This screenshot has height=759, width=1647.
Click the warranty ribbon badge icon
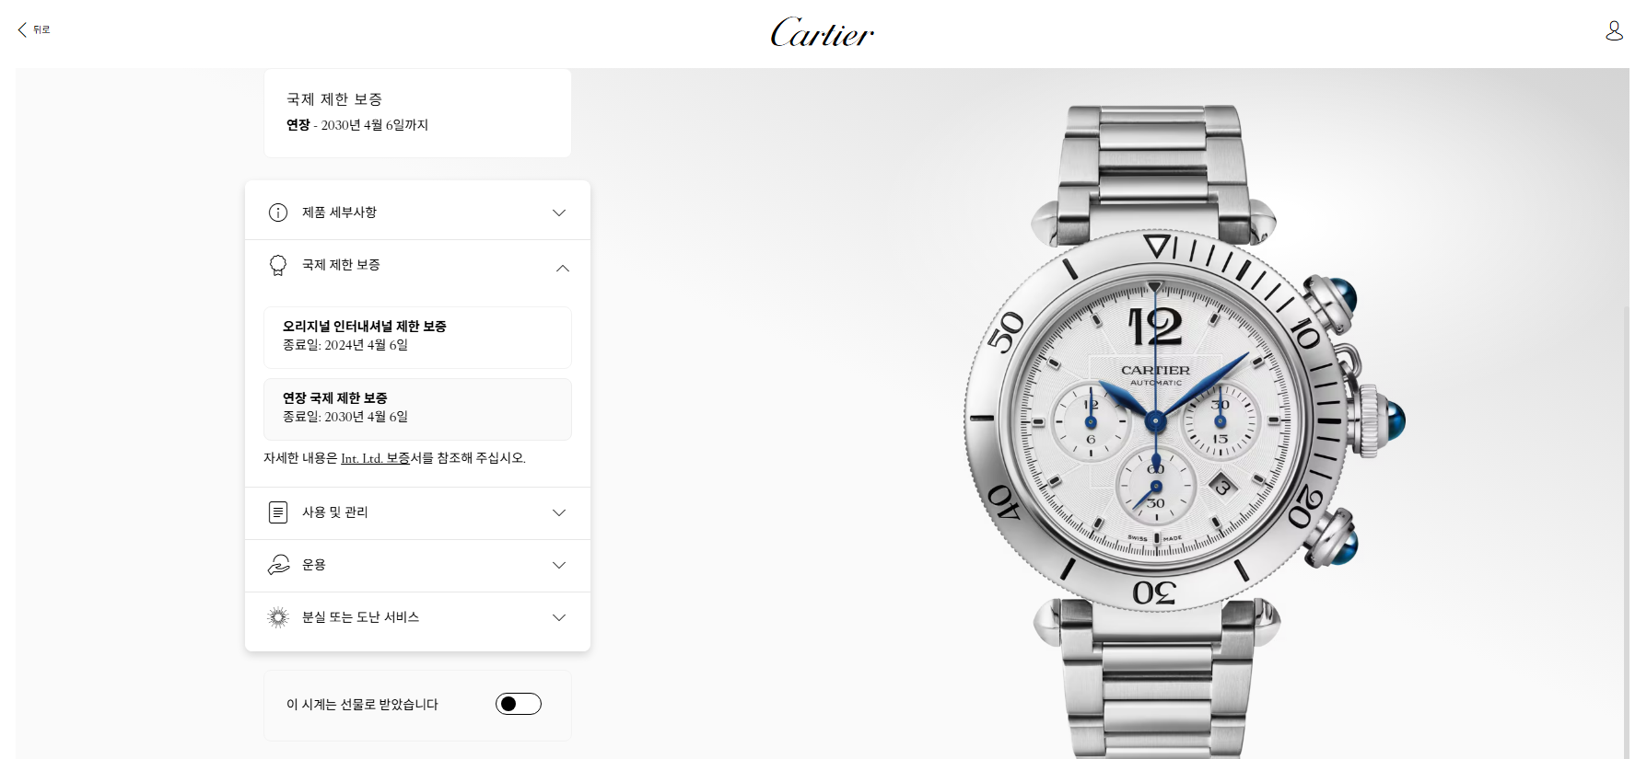point(277,266)
